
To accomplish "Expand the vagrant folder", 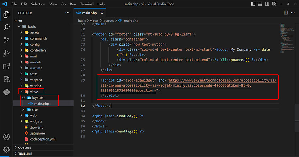I will pyautogui.click(x=43, y=80).
